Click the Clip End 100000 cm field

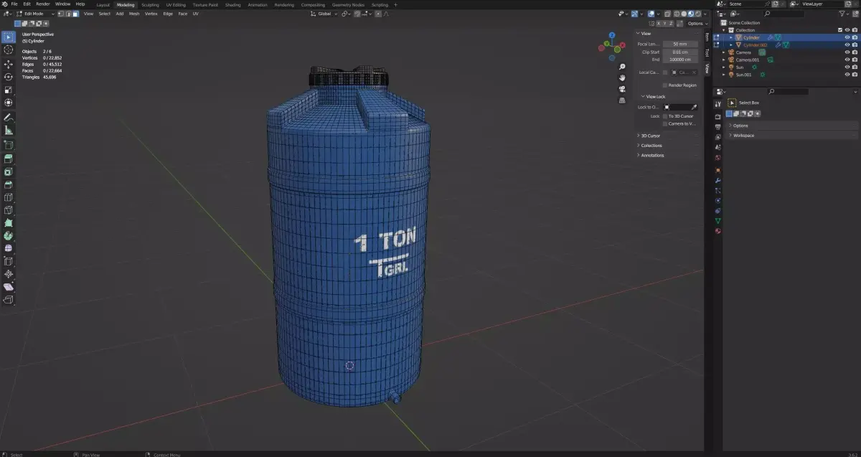coord(680,60)
